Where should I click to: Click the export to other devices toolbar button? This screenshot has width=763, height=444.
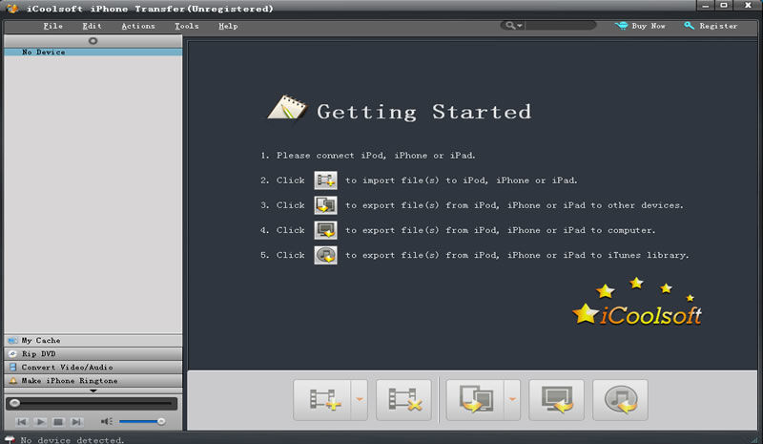click(x=475, y=400)
